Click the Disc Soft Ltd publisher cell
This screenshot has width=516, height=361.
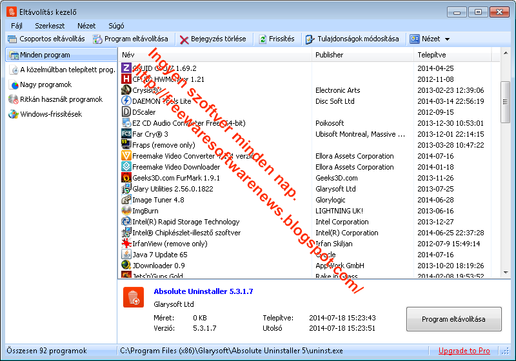[x=335, y=101]
